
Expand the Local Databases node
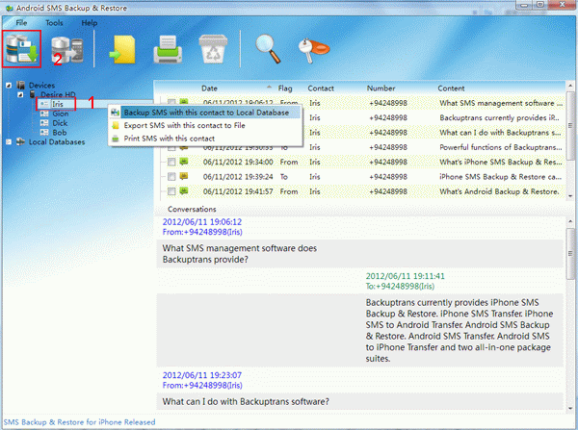click(x=9, y=141)
